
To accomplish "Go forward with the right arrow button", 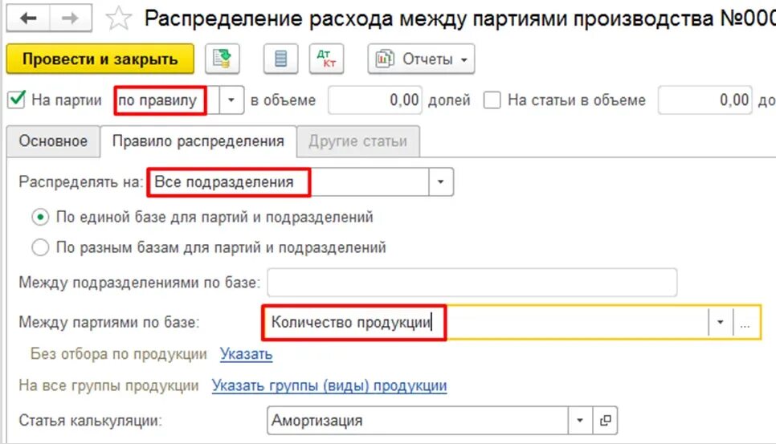I will pyautogui.click(x=70, y=18).
